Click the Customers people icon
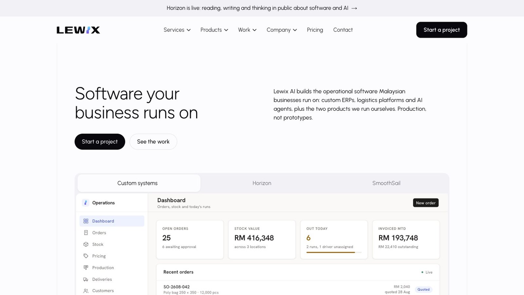This screenshot has height=295, width=524. [86, 291]
